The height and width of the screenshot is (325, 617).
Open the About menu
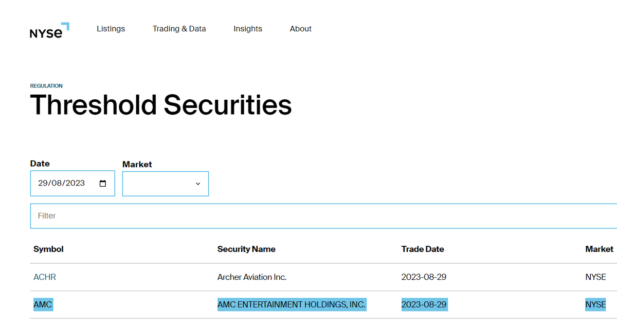click(301, 29)
